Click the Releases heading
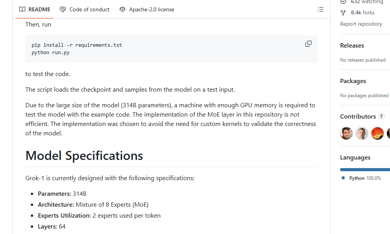Screen dimensions: 390x234 pyautogui.click(x=352, y=45)
